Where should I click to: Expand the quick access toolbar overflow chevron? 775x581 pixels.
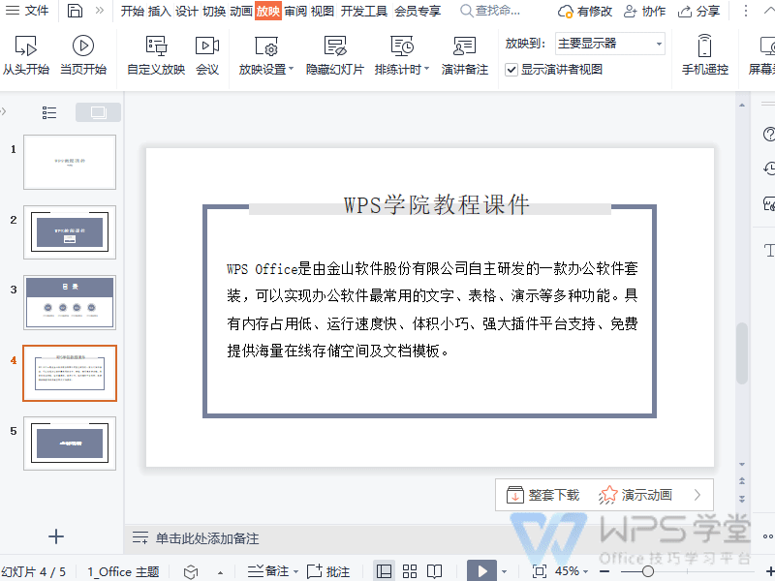coord(100,11)
